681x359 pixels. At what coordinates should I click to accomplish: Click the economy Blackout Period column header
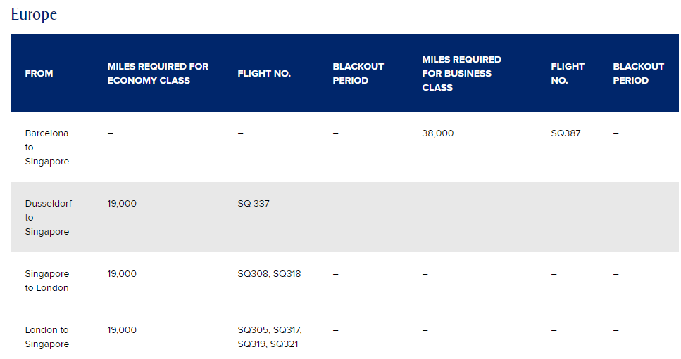(358, 73)
